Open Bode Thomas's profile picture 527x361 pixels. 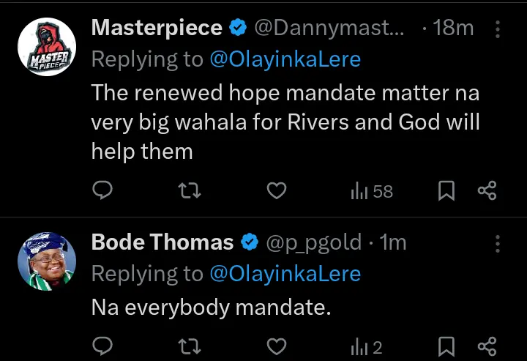click(x=47, y=261)
